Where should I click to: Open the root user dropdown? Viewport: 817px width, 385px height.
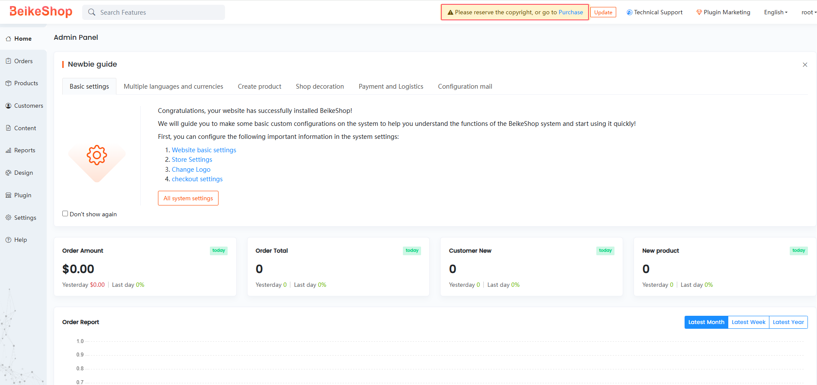pos(809,12)
